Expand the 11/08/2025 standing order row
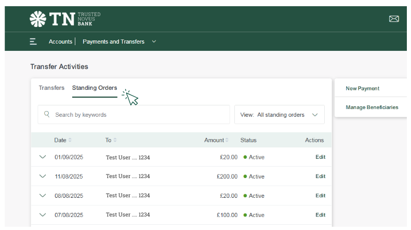Screen dimensions: 411x230 click(x=43, y=177)
